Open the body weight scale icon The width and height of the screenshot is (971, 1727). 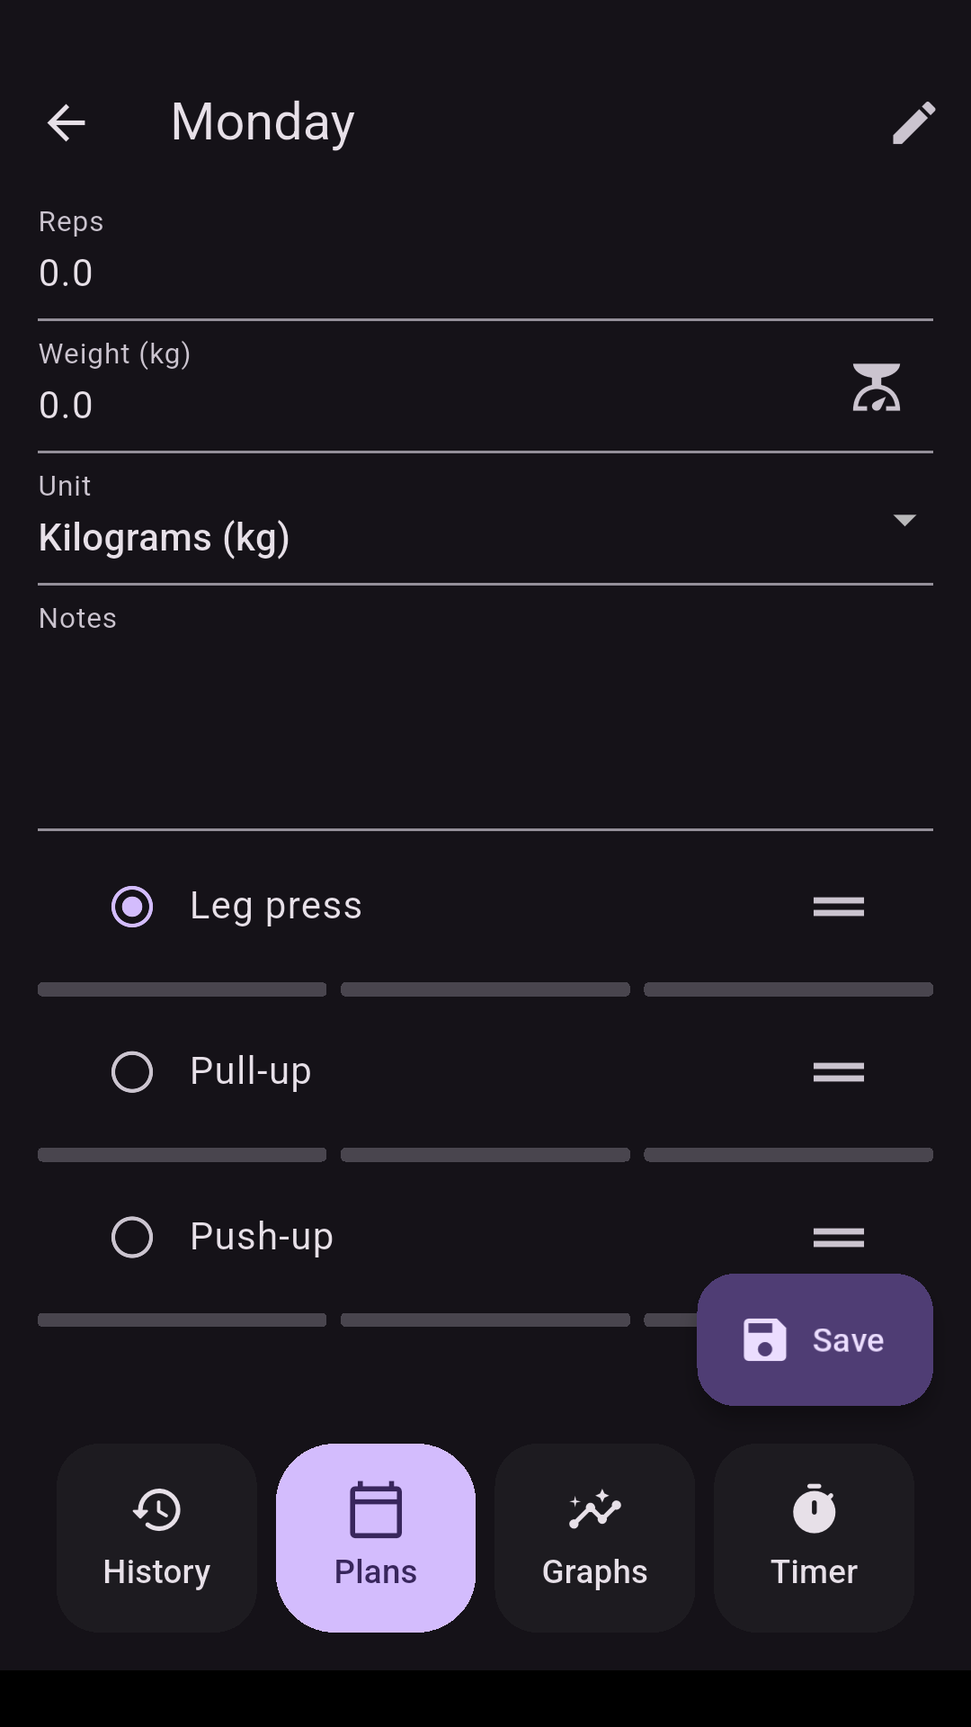click(x=876, y=388)
